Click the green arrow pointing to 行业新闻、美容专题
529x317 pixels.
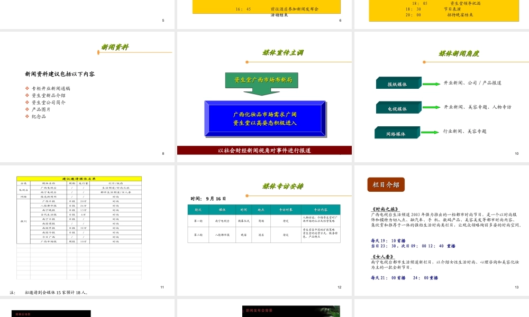[x=430, y=132]
